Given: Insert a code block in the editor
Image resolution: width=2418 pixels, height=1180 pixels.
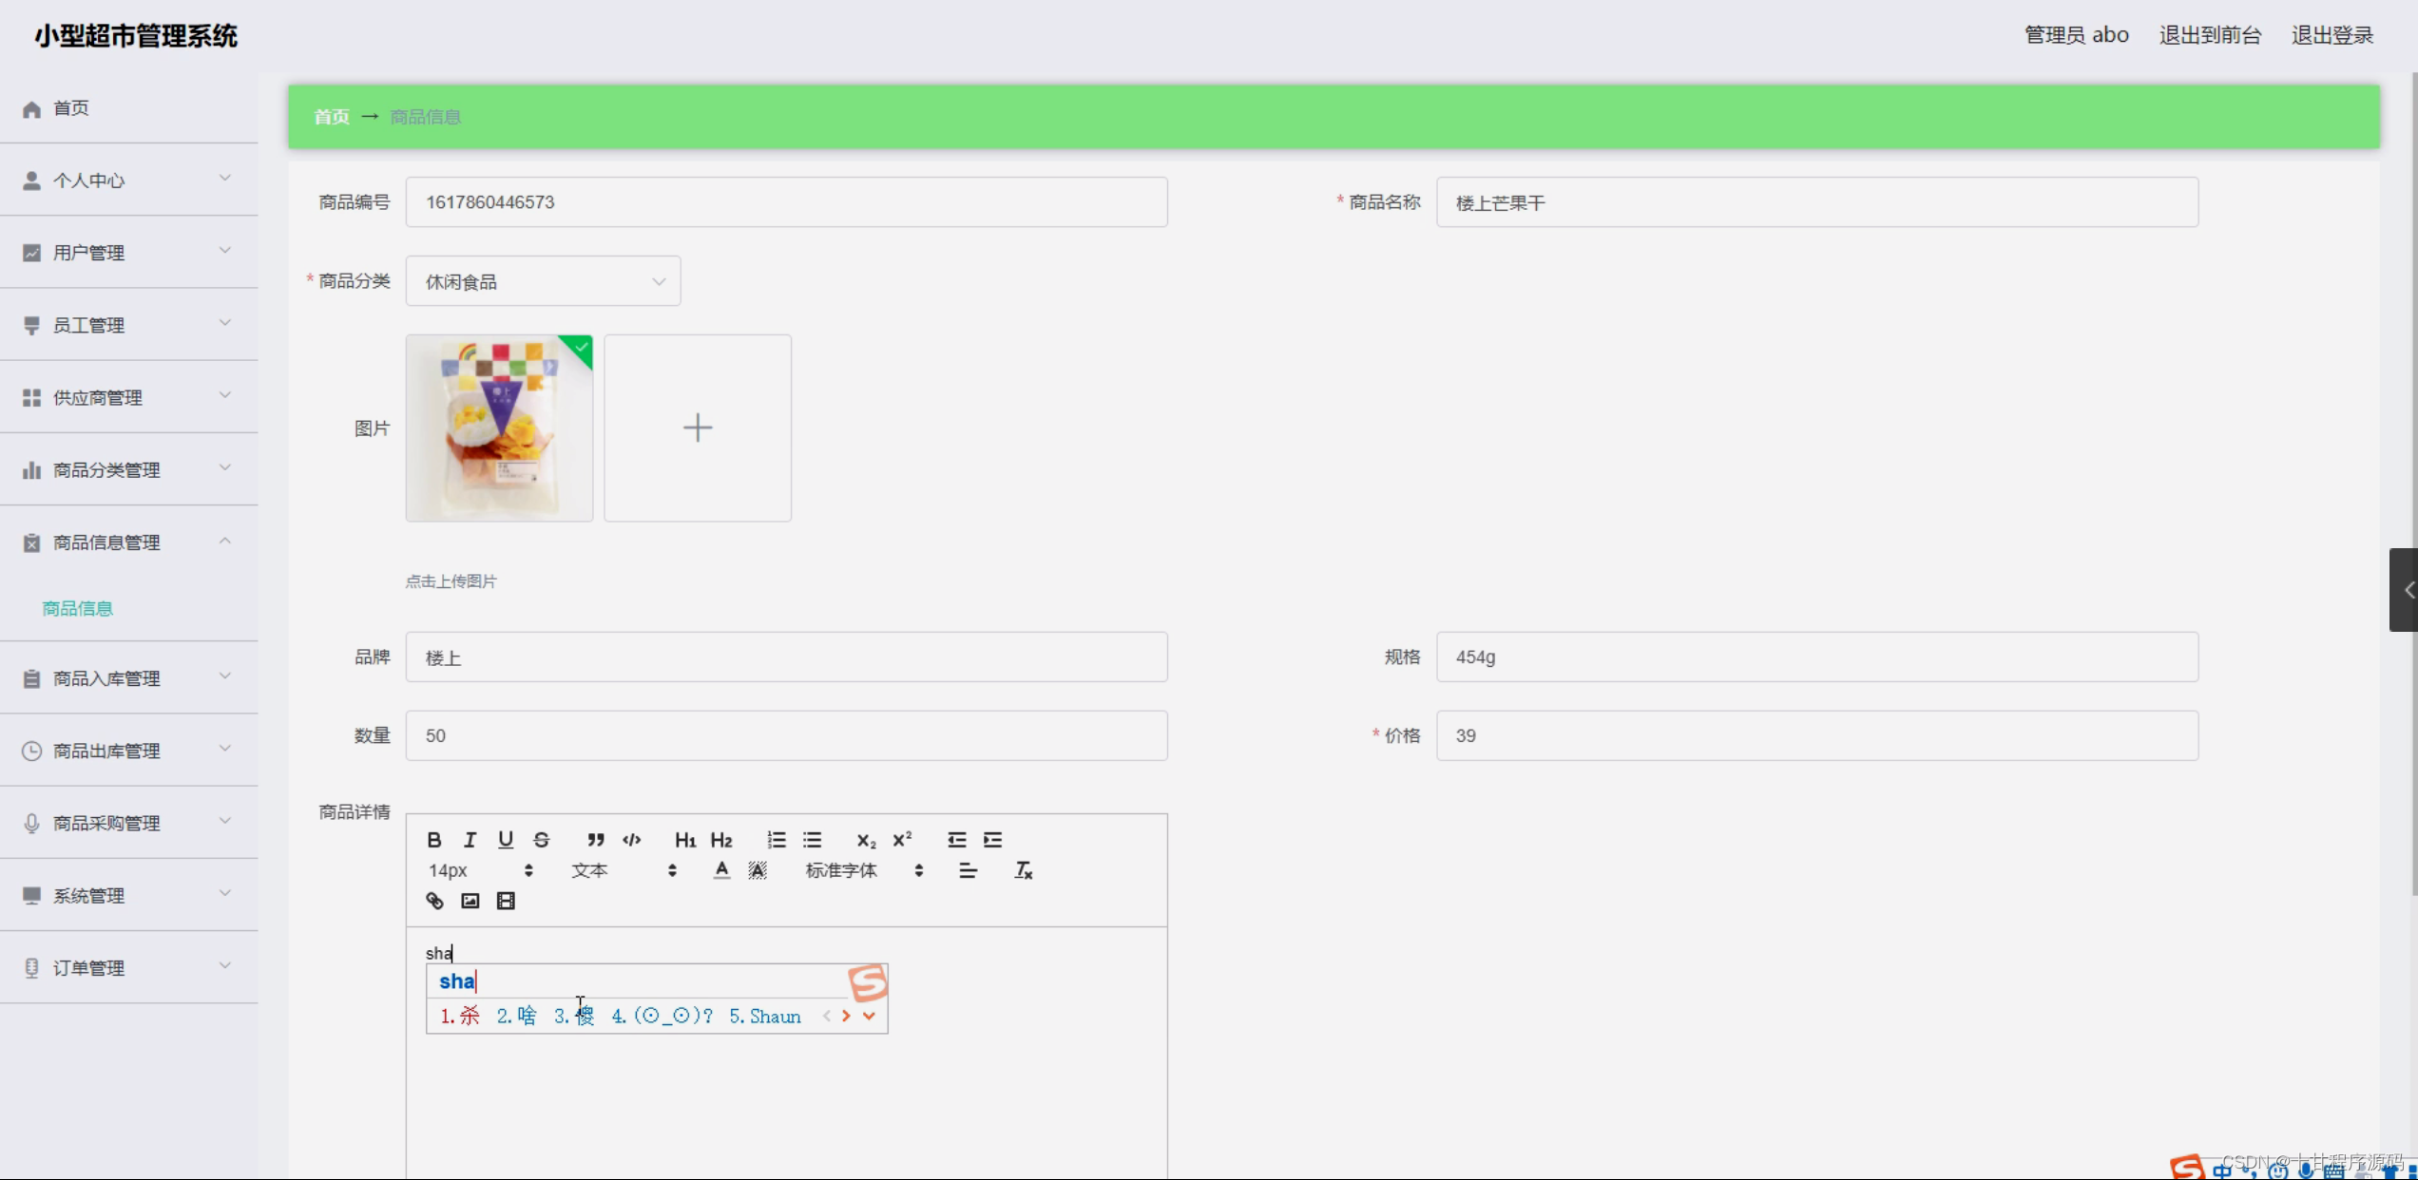Looking at the screenshot, I should pos(632,840).
